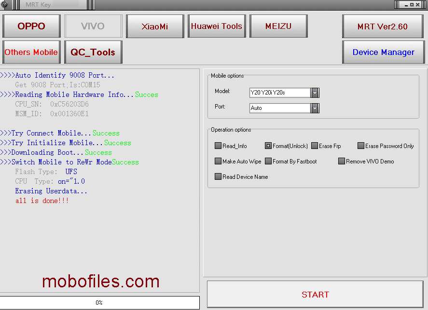The height and width of the screenshot is (310, 428).
Task: Click the MRT Ver2.60 button
Action: pyautogui.click(x=383, y=26)
